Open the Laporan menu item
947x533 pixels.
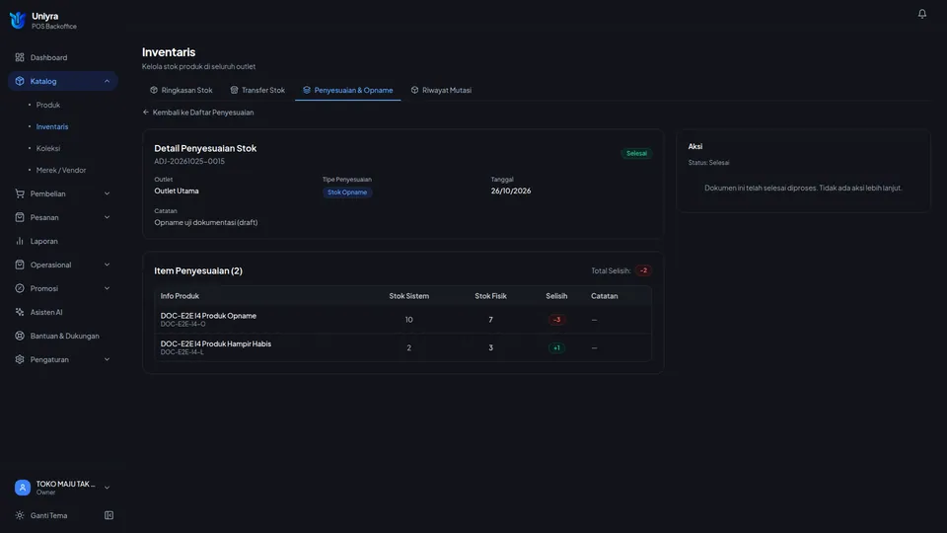coord(63,241)
